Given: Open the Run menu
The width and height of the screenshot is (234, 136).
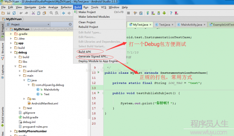Looking at the screenshot, I should pos(86,7).
